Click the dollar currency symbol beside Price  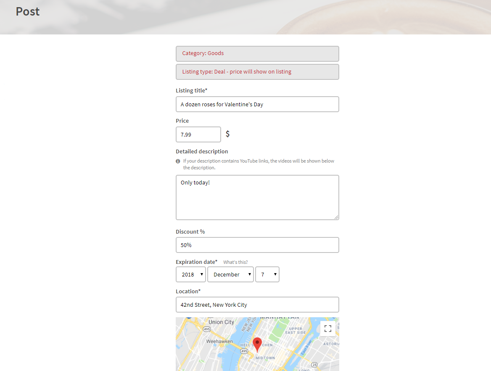pyautogui.click(x=228, y=134)
